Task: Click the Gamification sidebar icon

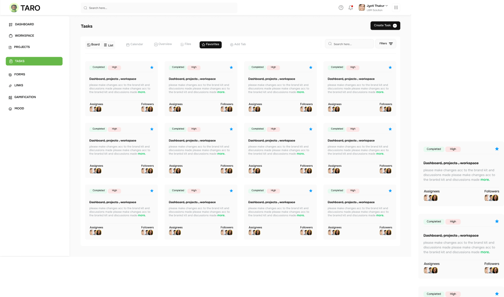Action: (x=10, y=97)
